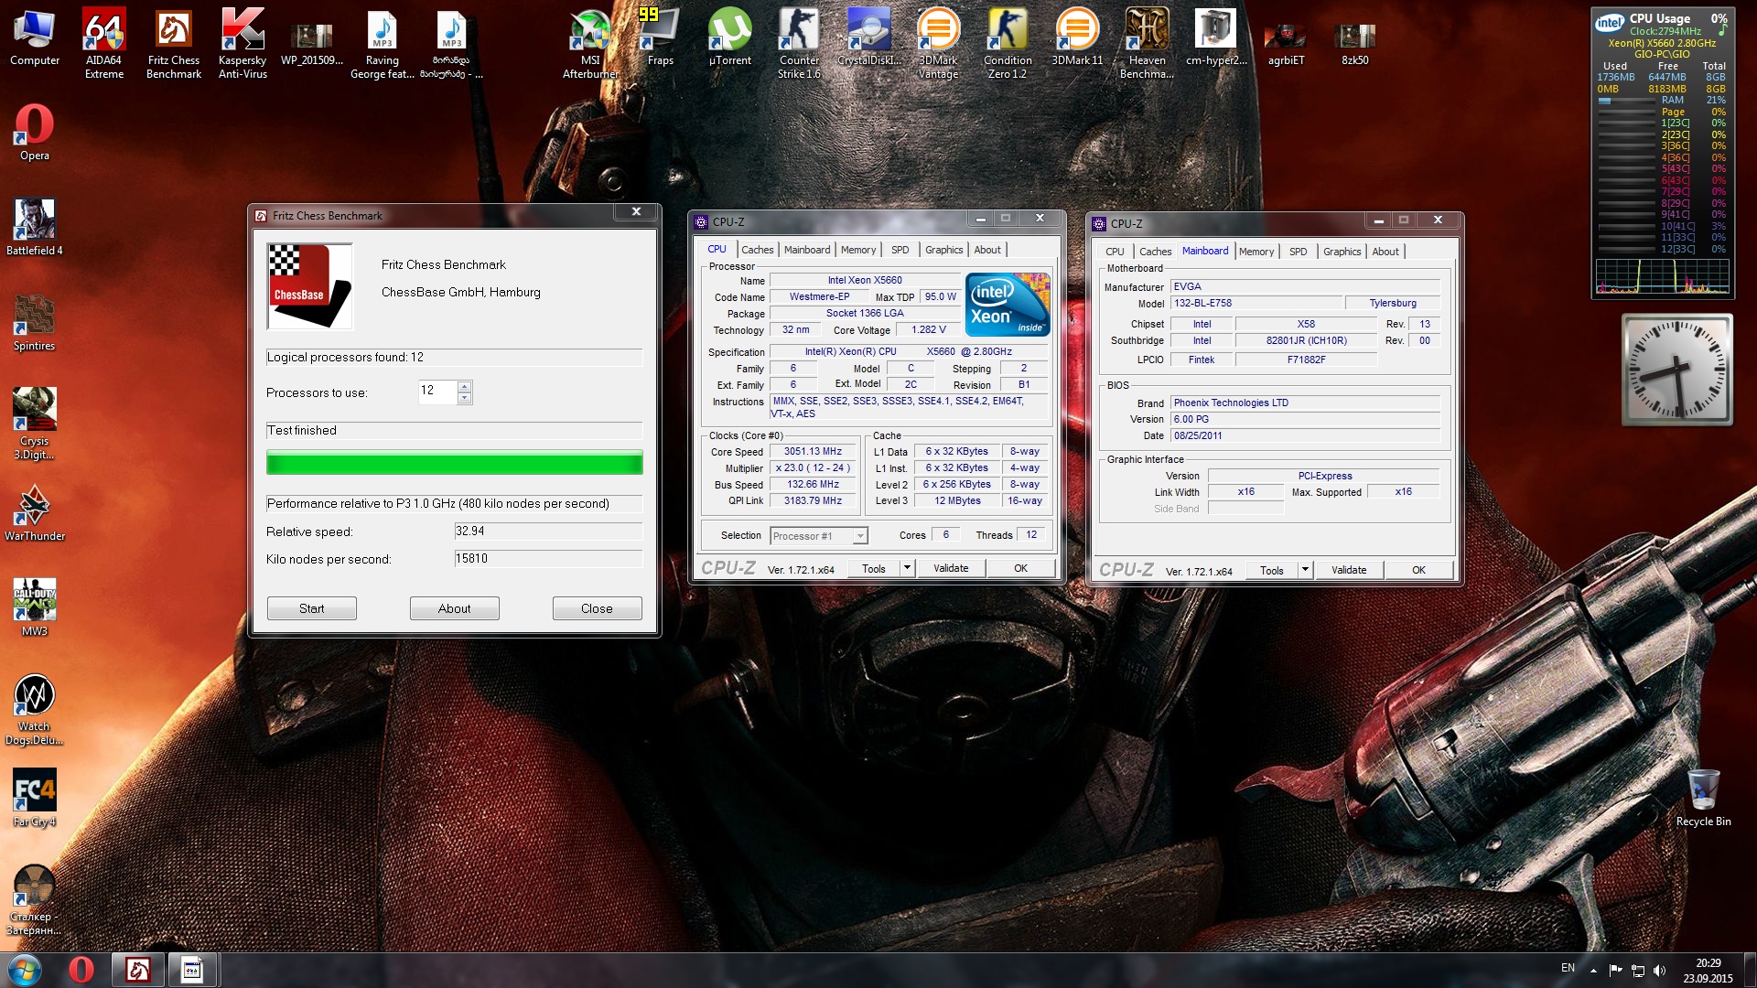
Task: Launch Crysis 3 Digital shortcut
Action: click(35, 424)
